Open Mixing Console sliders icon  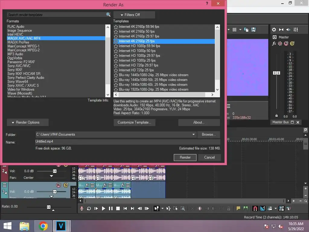coord(296,30)
